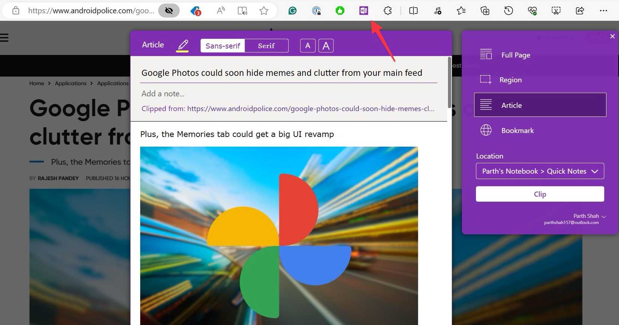
Task: Click the Clip button
Action: point(540,194)
